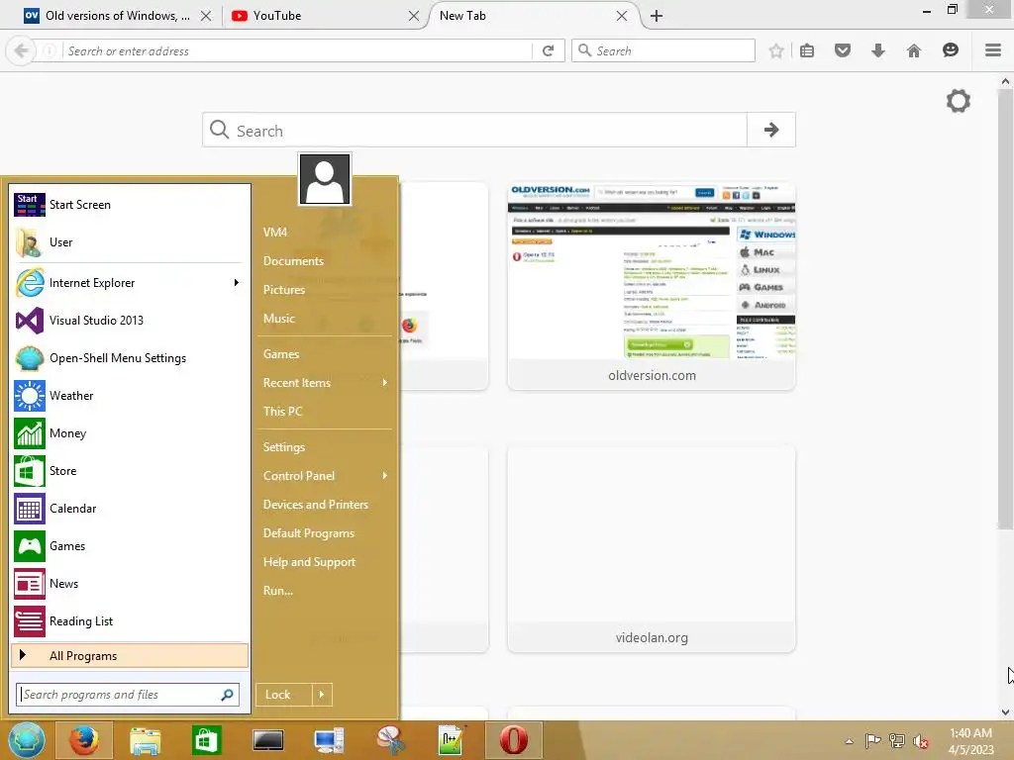
Task: Expand All Programs list
Action: 130,655
